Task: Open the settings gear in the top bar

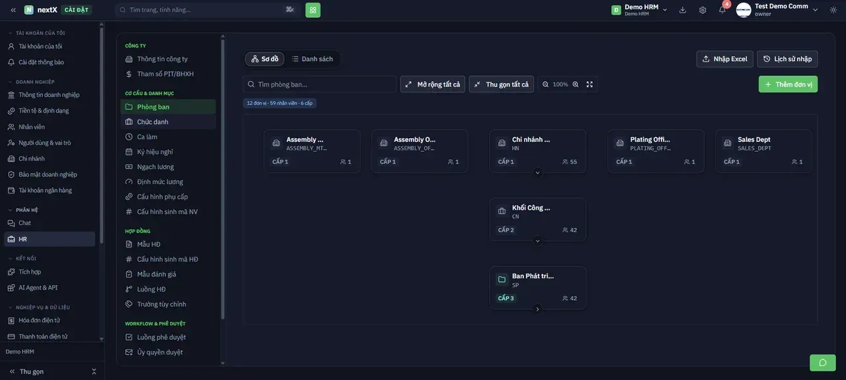Action: click(703, 10)
